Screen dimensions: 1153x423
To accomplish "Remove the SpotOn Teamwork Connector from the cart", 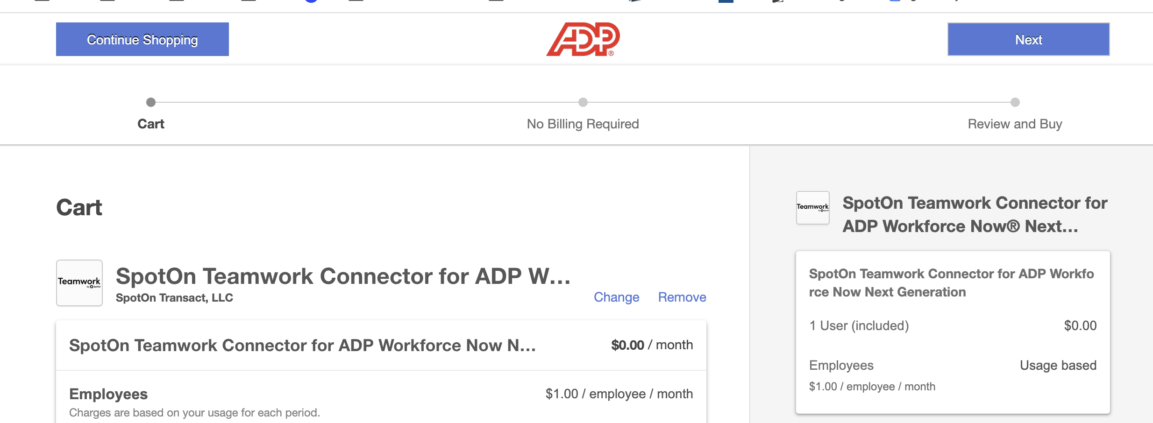I will 682,297.
